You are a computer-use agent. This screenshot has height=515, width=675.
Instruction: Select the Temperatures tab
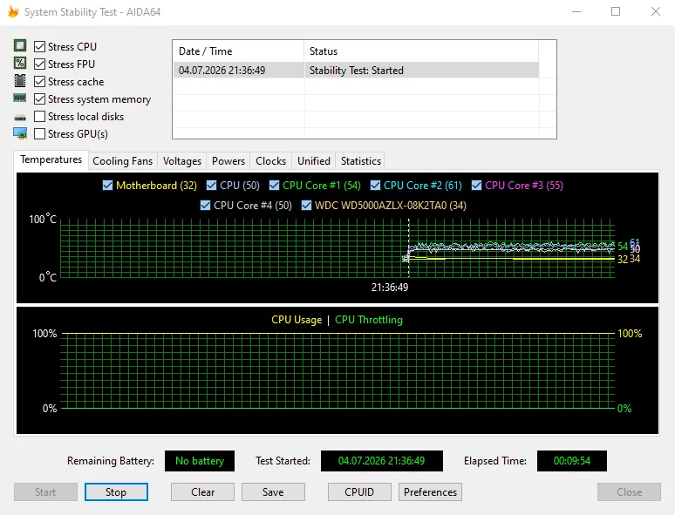point(51,159)
